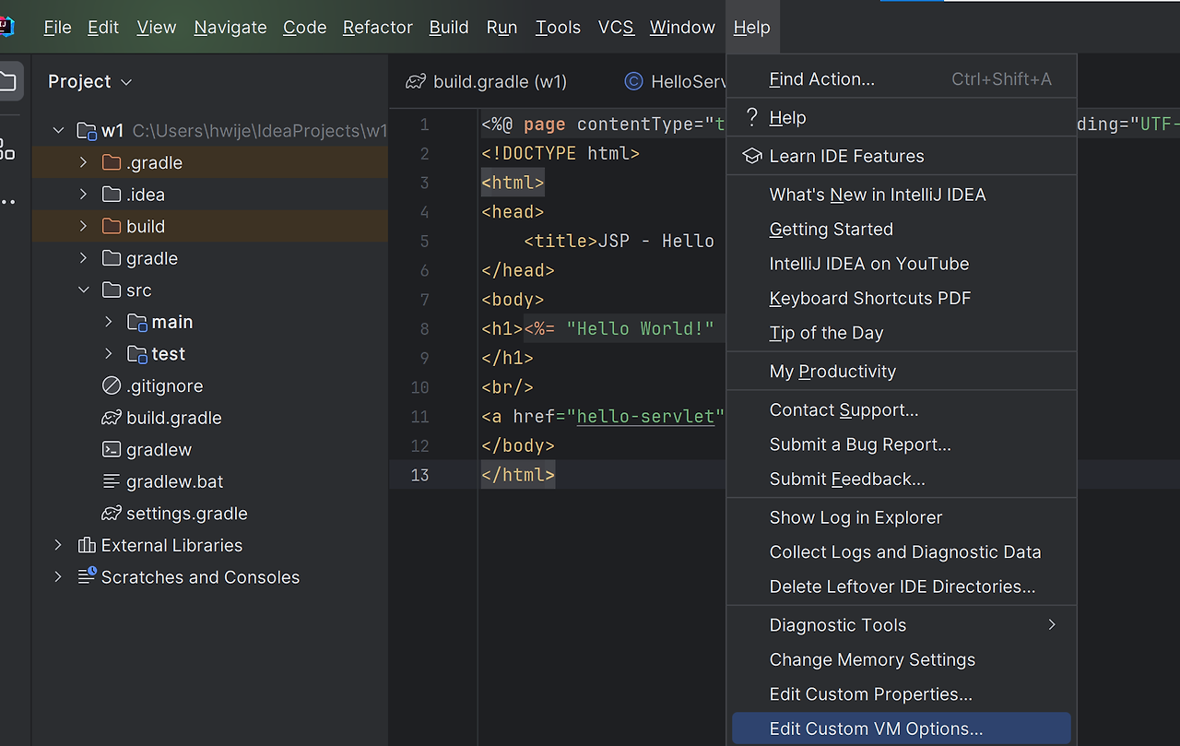Viewport: 1180px width, 746px height.
Task: Open Project view dropdown
Action: point(90,81)
